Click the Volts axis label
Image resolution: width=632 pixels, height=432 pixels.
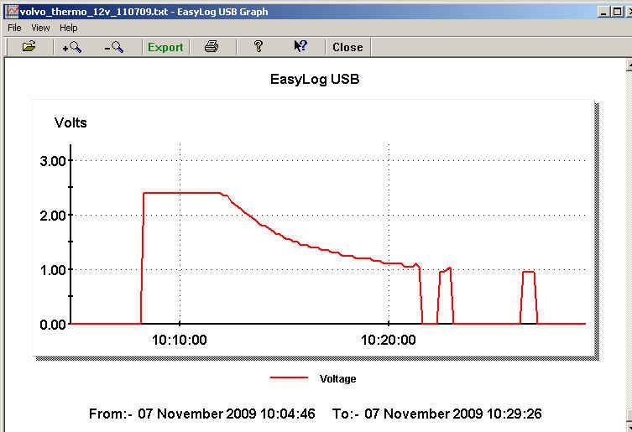pos(71,123)
